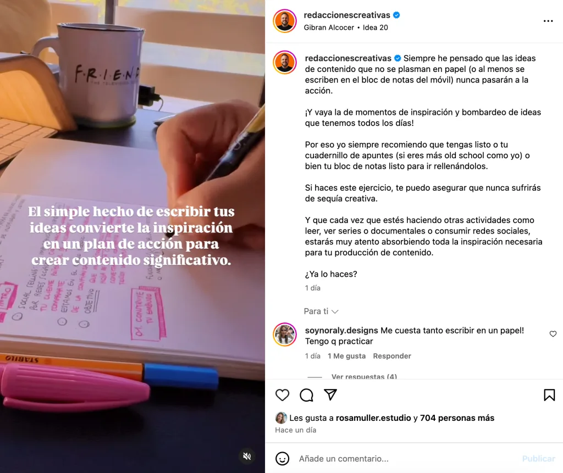Open the three-dot more options menu
This screenshot has width=563, height=473.
(548, 21)
